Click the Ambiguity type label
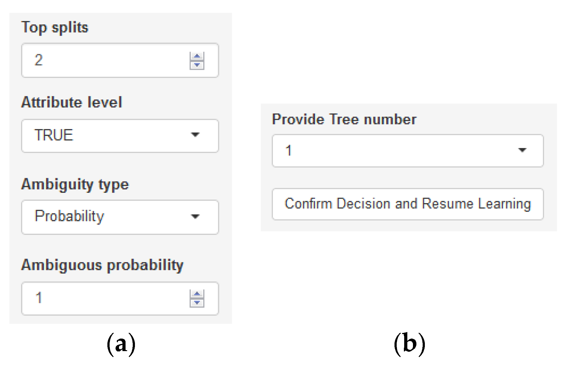 [75, 184]
